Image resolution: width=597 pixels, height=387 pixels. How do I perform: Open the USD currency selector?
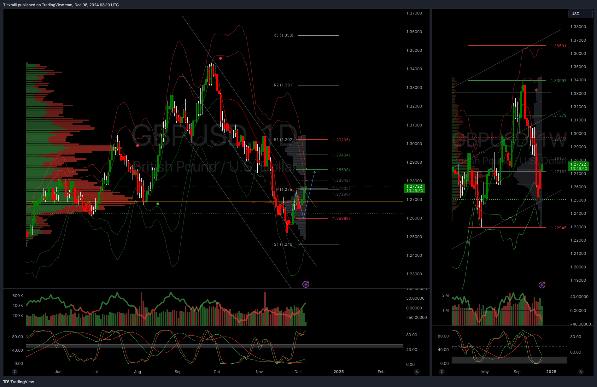(x=580, y=14)
